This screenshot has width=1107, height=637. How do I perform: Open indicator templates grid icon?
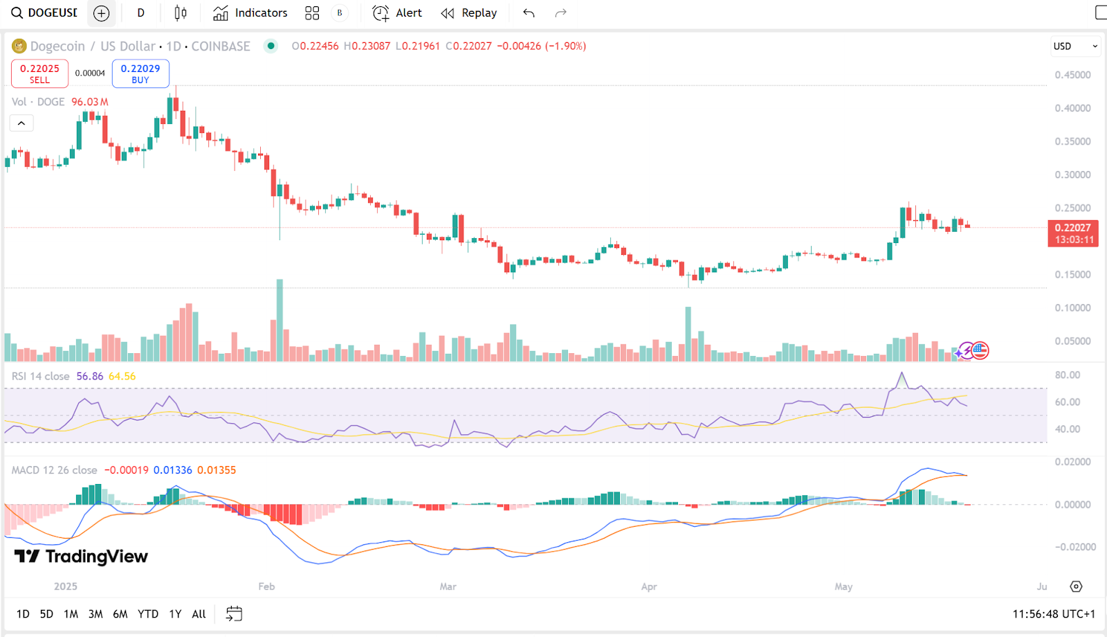coord(312,12)
